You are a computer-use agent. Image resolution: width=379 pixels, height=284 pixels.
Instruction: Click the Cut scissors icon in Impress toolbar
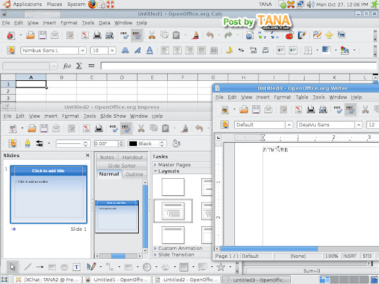(141, 128)
